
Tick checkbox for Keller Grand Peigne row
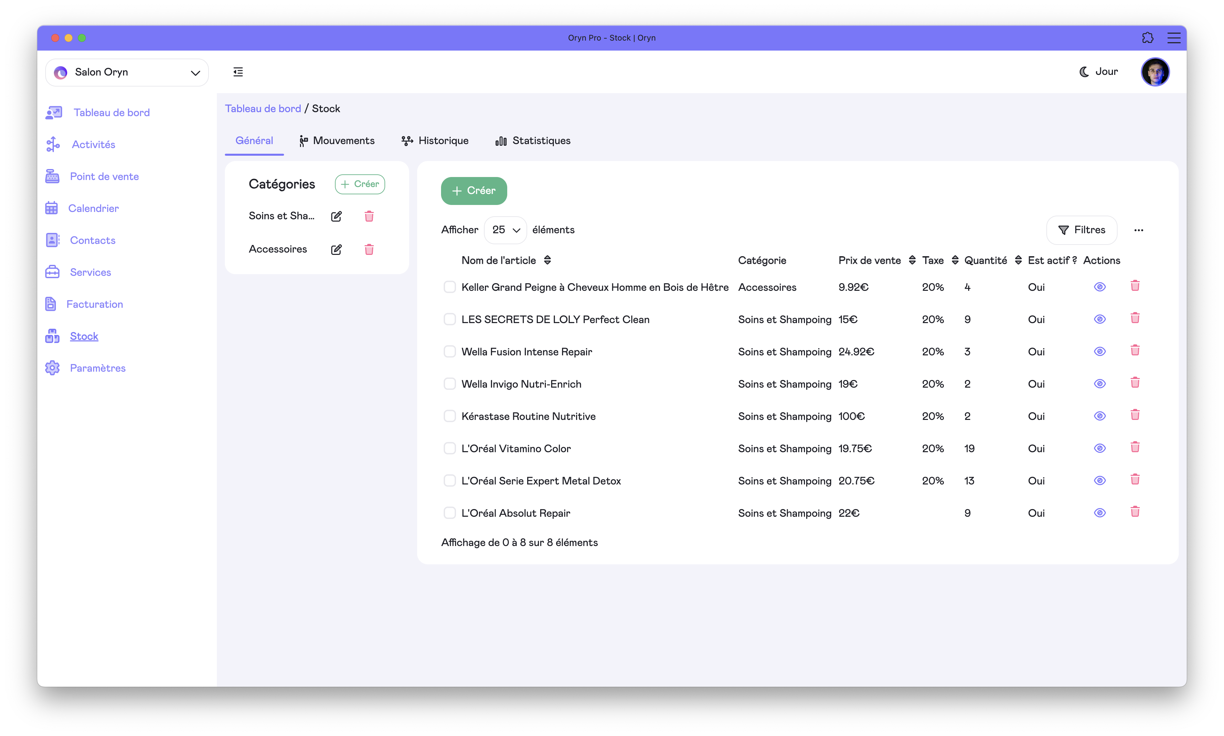[x=449, y=287]
